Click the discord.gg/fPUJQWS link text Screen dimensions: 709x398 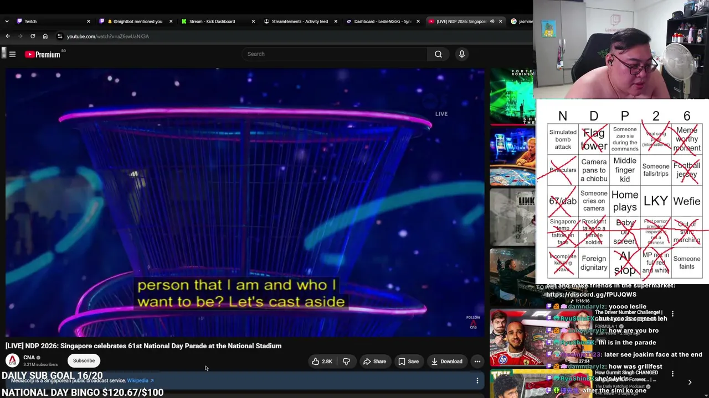(x=591, y=295)
